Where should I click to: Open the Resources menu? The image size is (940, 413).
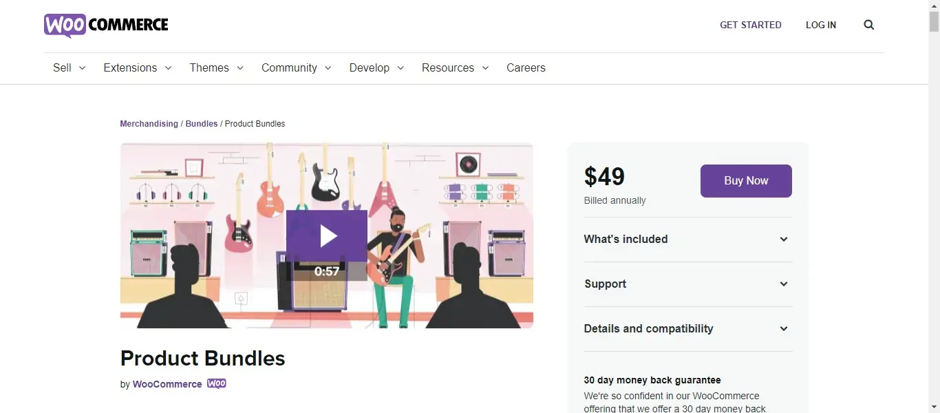[456, 67]
